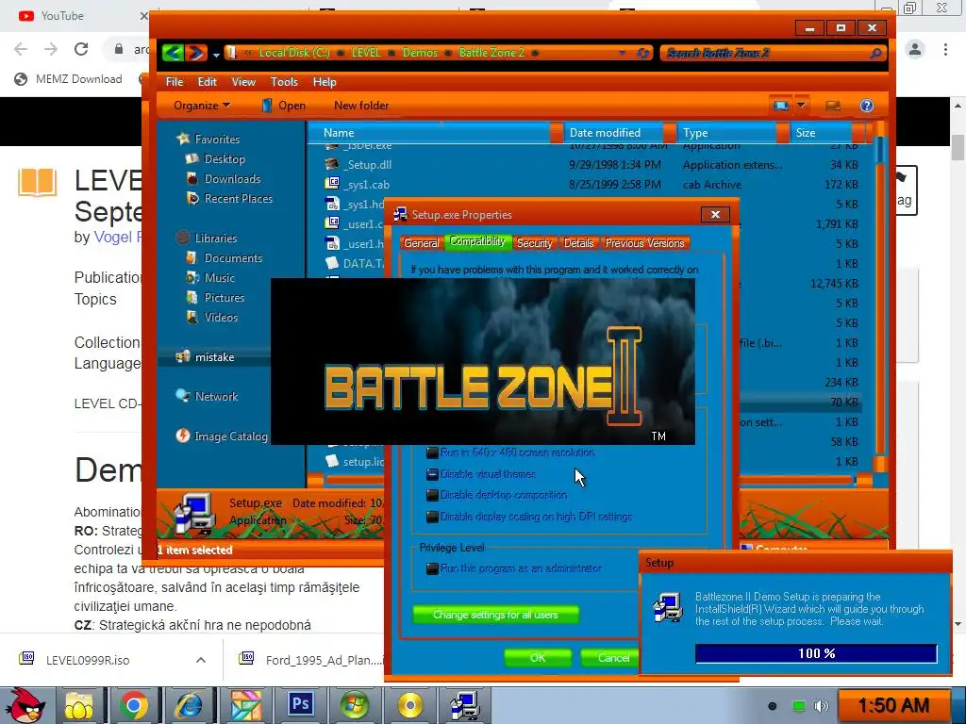
Task: Click the search magnifier icon in Explorer
Action: [875, 53]
